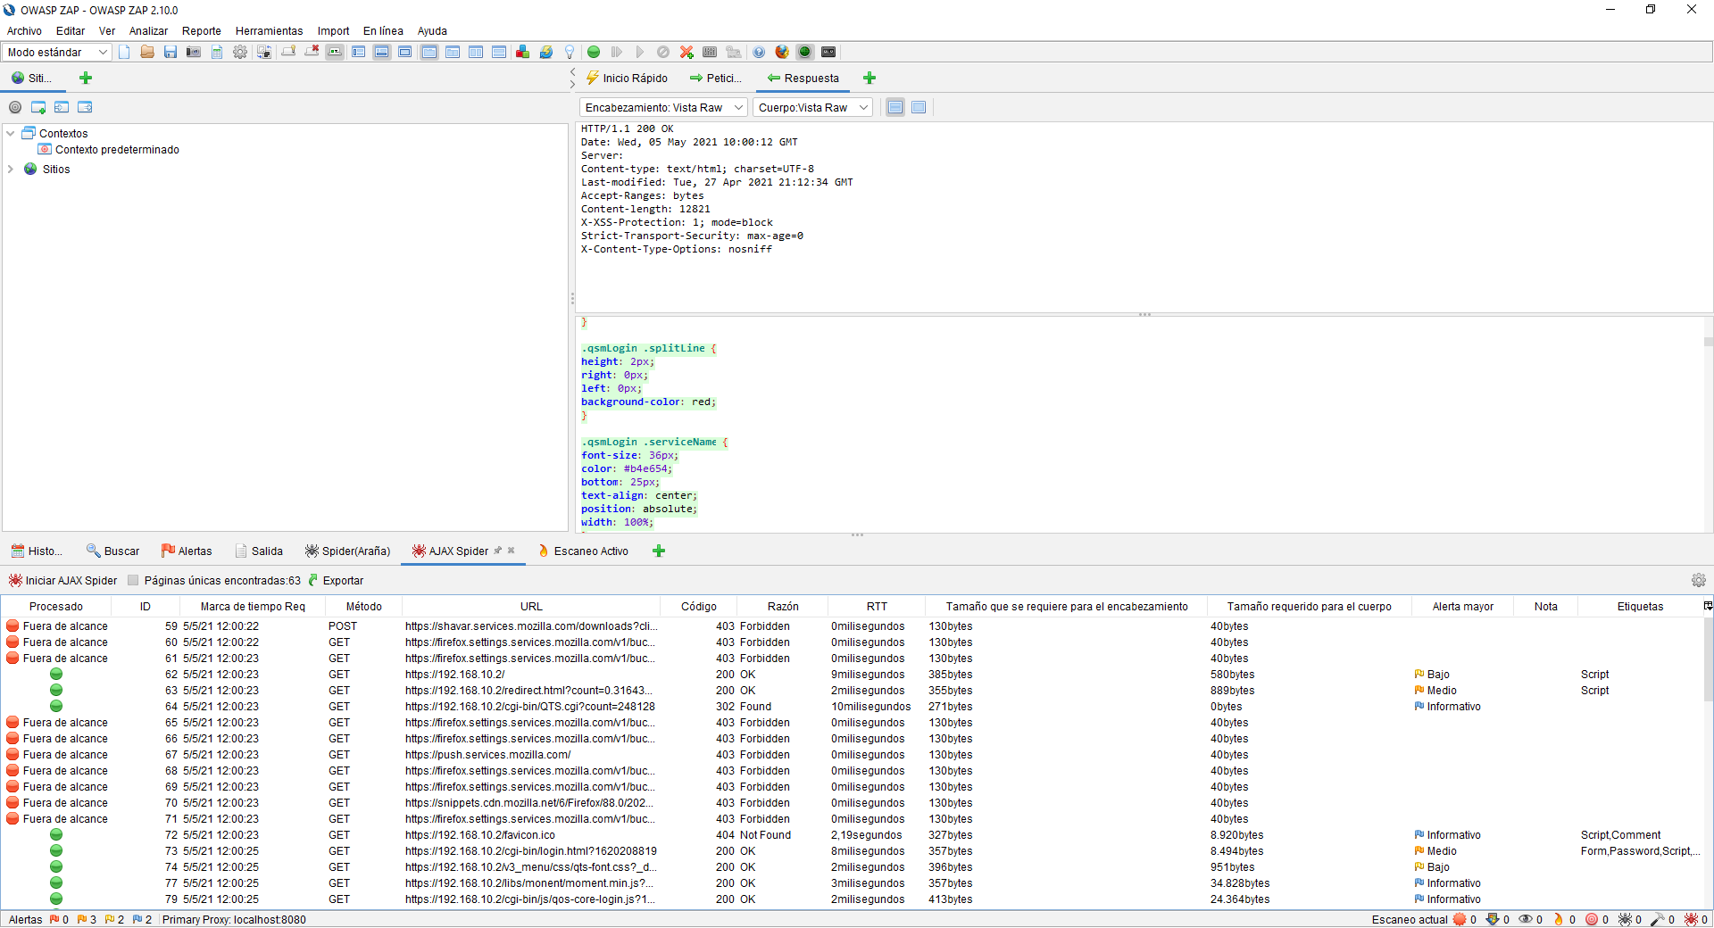The width and height of the screenshot is (1714, 928).
Task: Click the lightbulb icon in the toolbar
Action: coord(570,52)
